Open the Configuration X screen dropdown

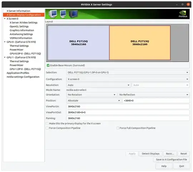click(x=128, y=79)
